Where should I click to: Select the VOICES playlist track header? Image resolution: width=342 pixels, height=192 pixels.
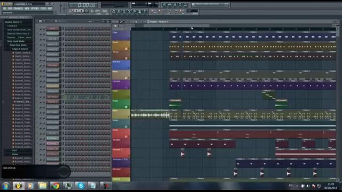point(121,65)
